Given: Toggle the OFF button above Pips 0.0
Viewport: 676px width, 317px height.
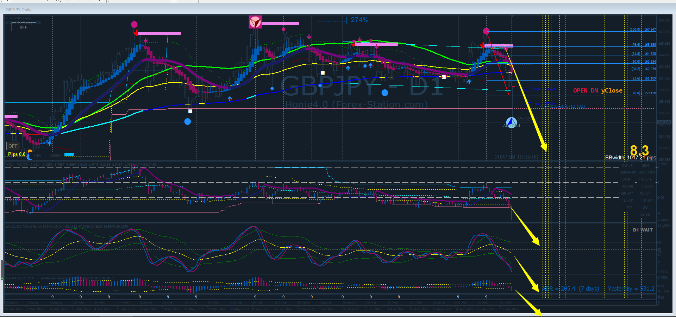Looking at the screenshot, I should (13, 146).
